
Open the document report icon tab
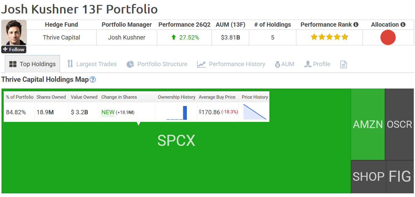(x=343, y=64)
